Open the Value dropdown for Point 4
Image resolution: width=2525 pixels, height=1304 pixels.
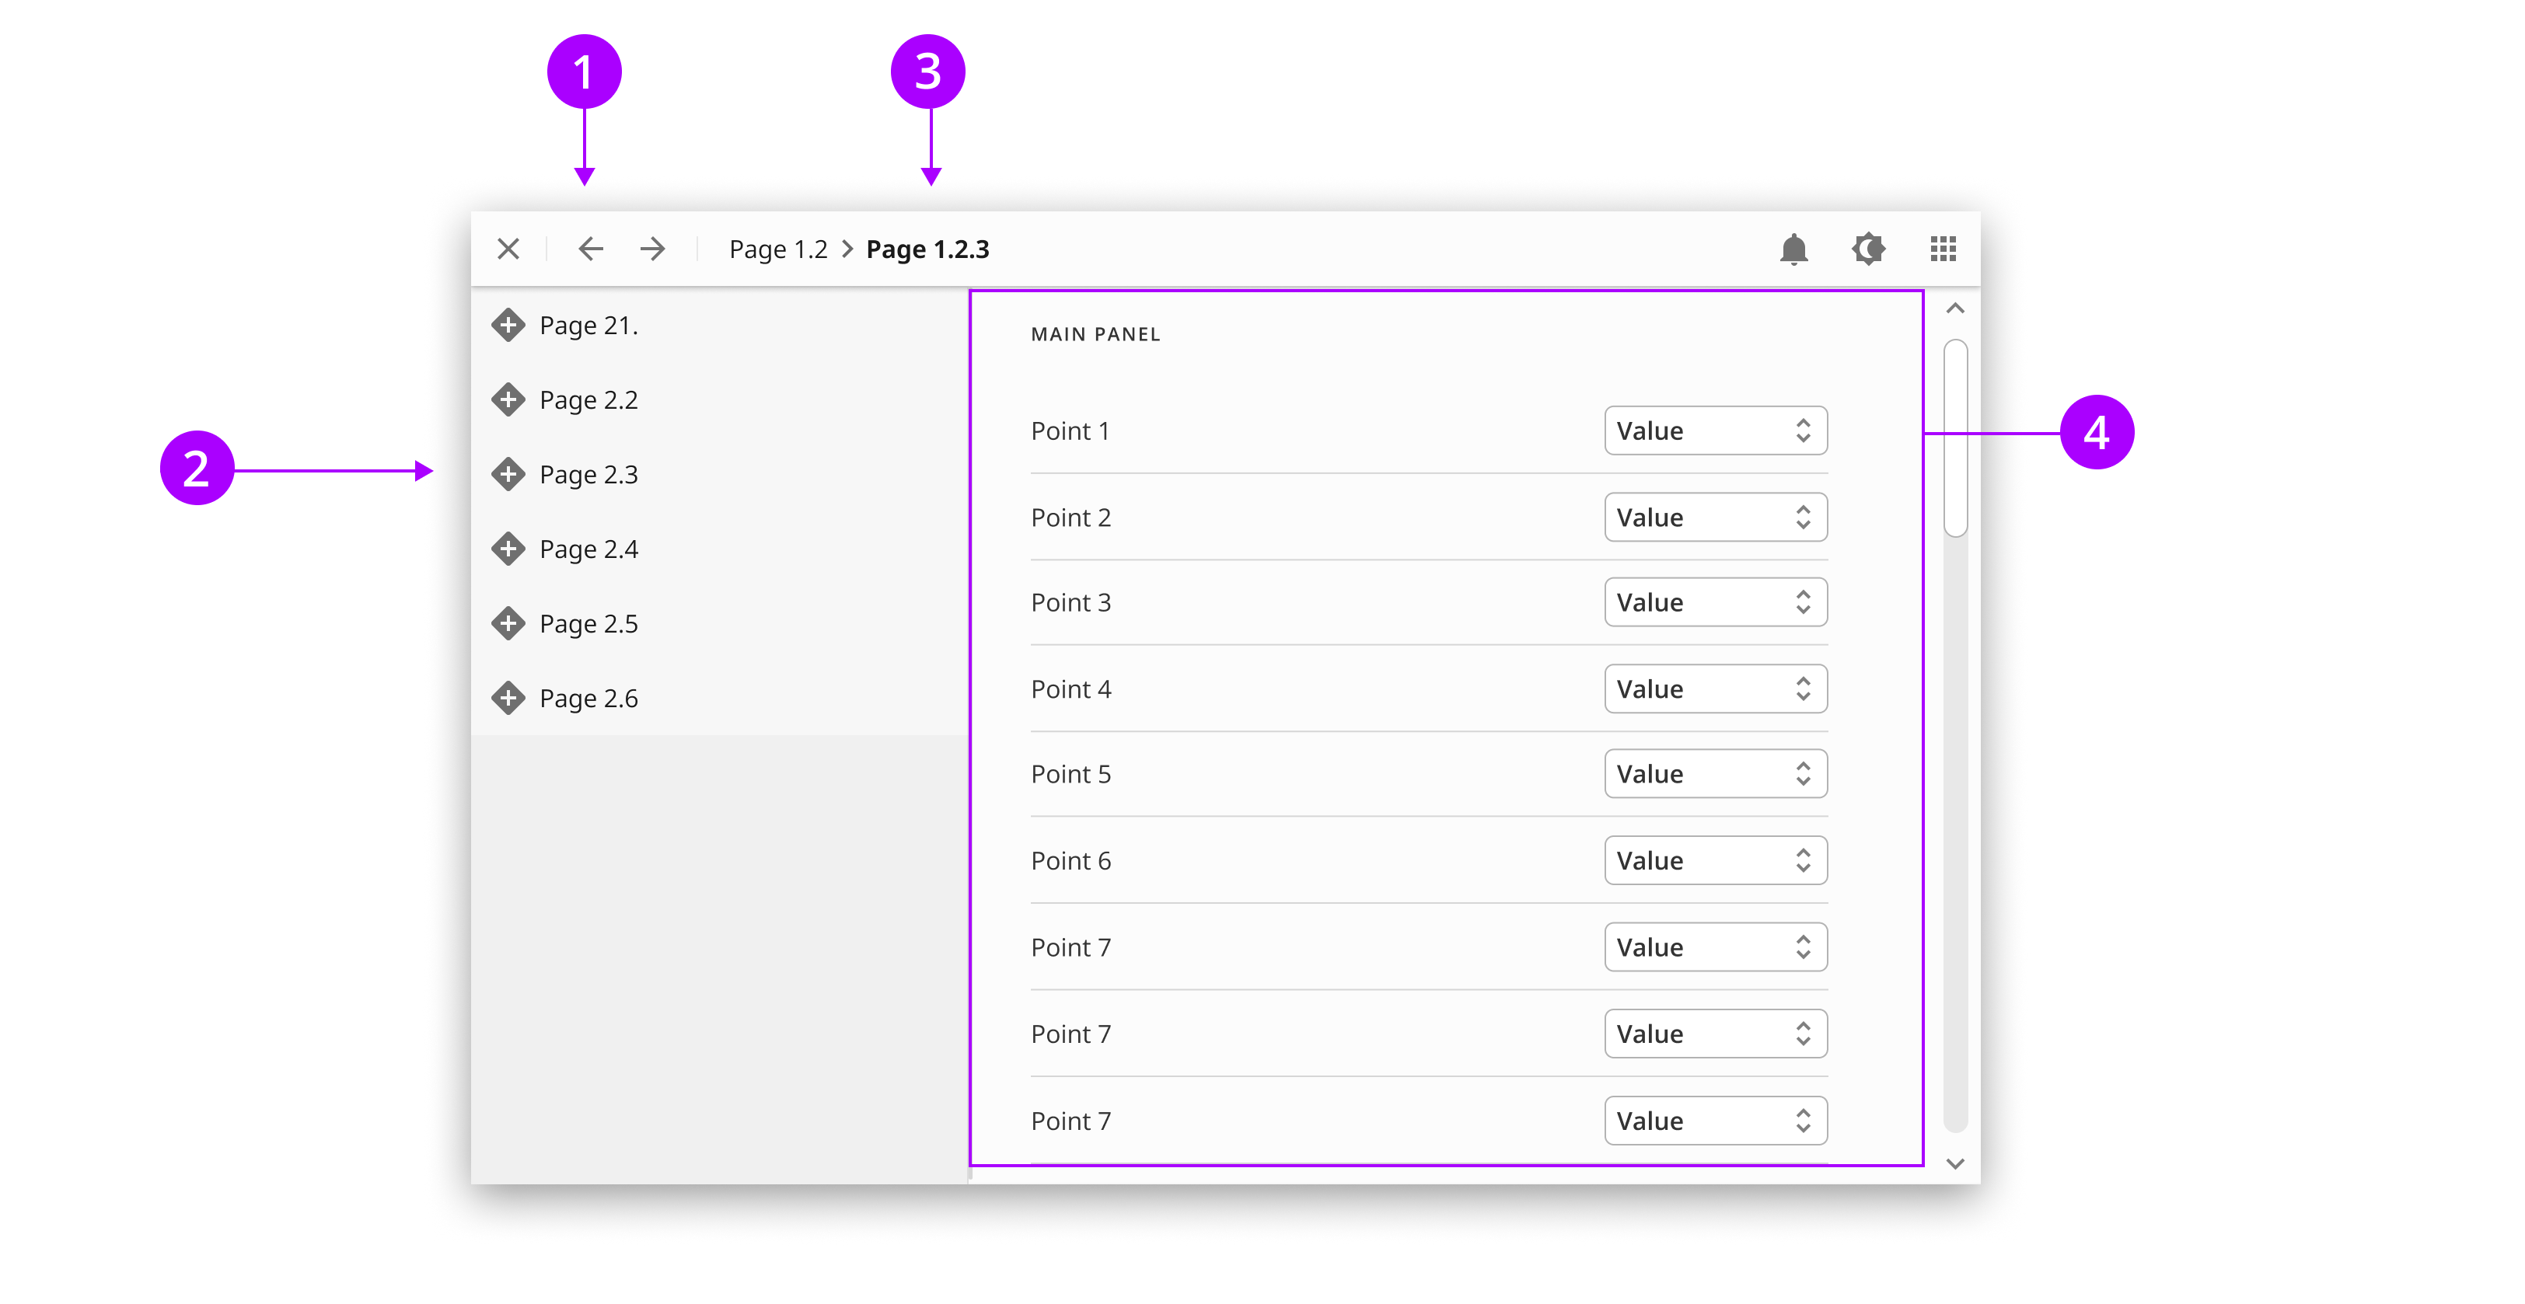(x=1716, y=689)
